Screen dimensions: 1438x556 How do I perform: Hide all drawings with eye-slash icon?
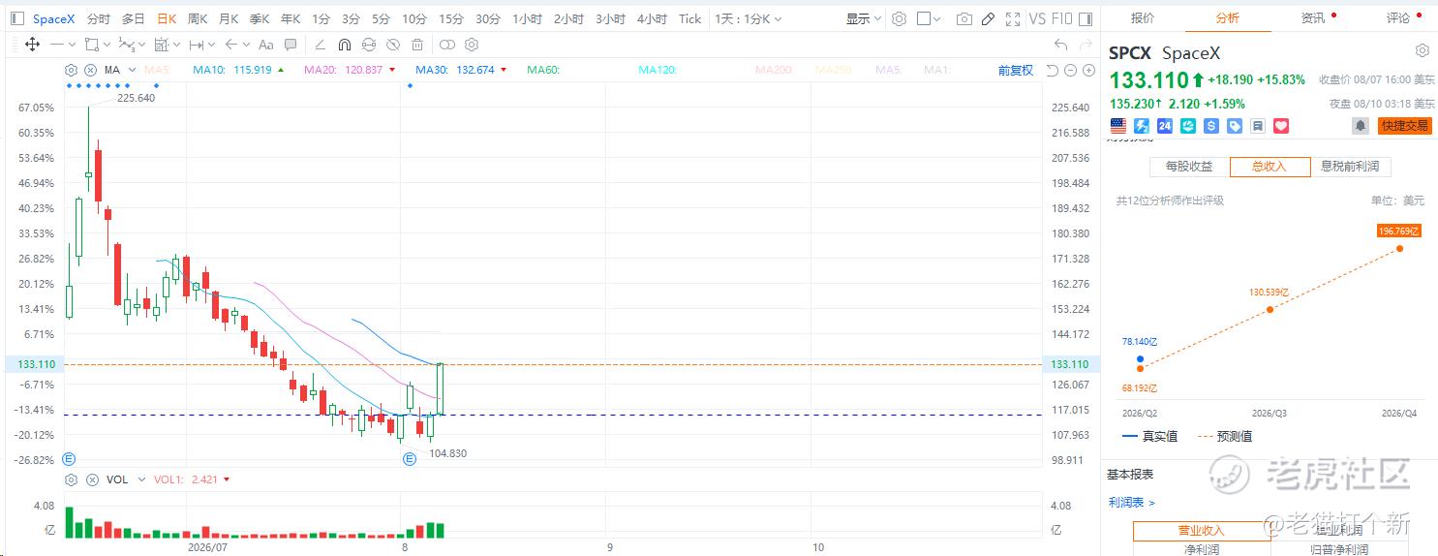click(392, 45)
